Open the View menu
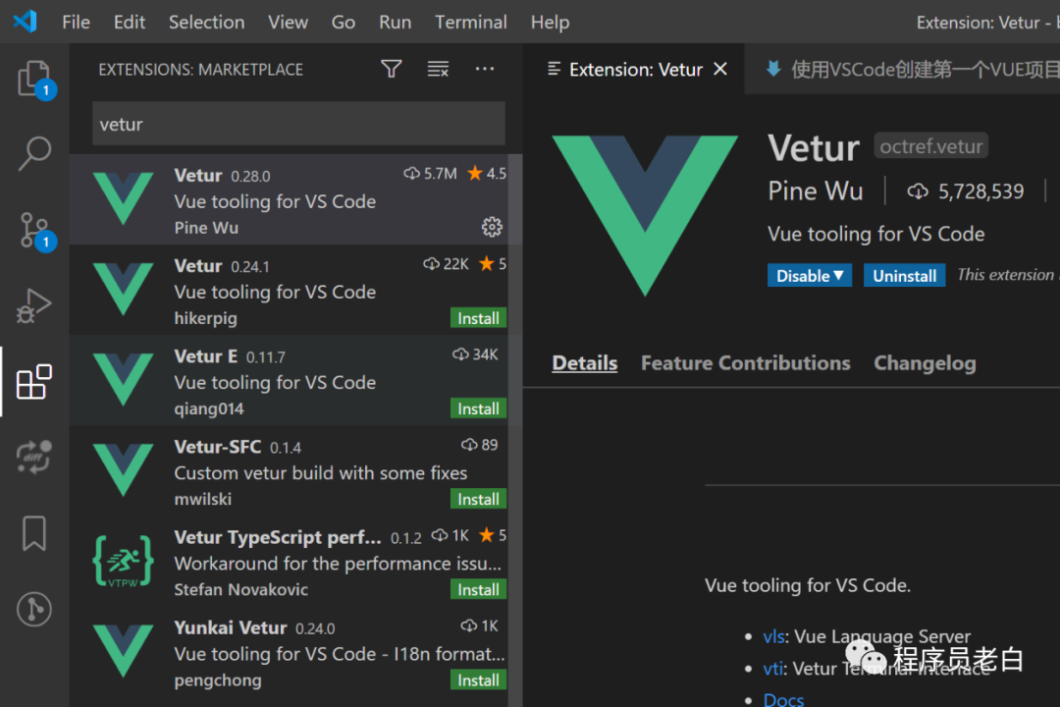 (288, 22)
